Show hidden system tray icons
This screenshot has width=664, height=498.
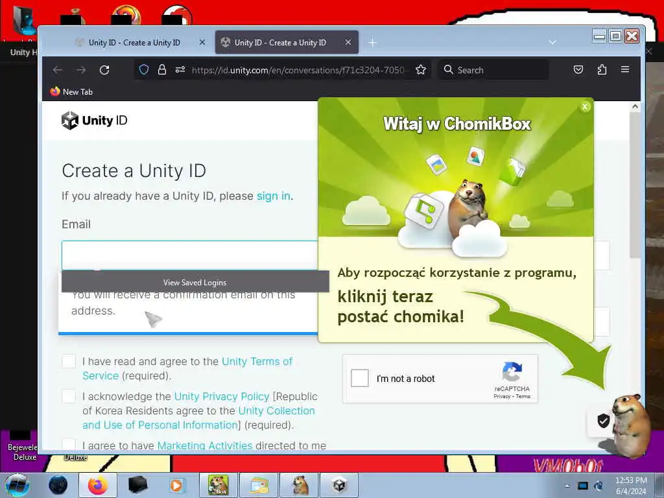[x=567, y=486]
